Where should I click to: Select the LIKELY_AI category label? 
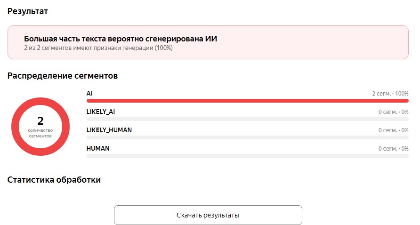[x=101, y=112]
